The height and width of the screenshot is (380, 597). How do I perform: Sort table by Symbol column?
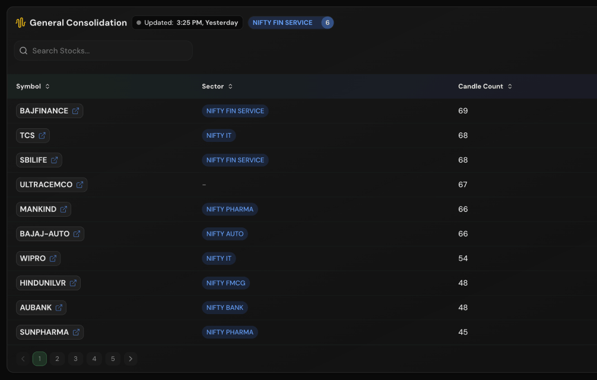pyautogui.click(x=33, y=87)
